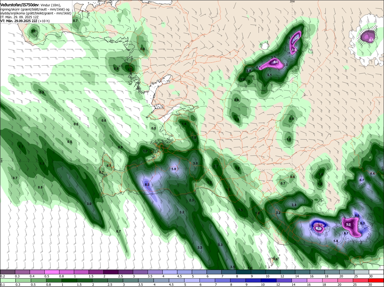This screenshot has width=384, height=287.
Task: Pick the light periwinkle 4 mm snow legend swatch
Action: pyautogui.click(x=169, y=272)
